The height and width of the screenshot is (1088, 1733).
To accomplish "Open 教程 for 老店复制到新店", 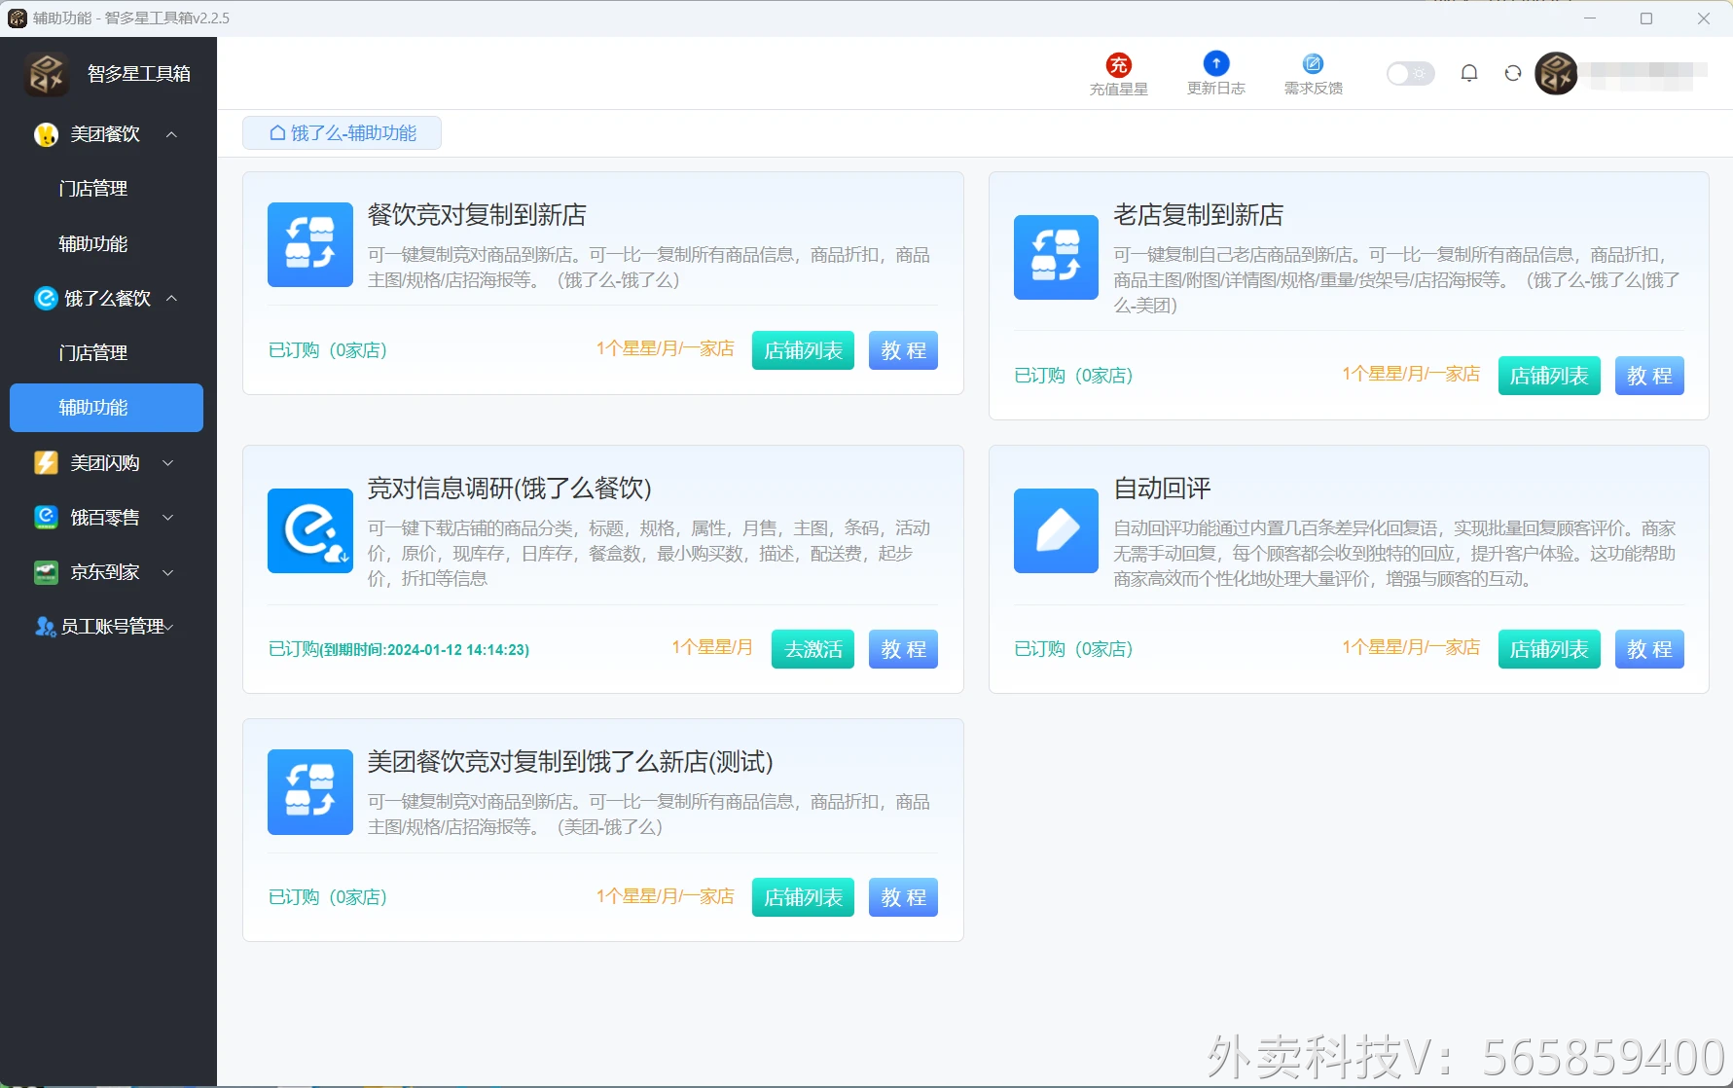I will [x=1649, y=376].
